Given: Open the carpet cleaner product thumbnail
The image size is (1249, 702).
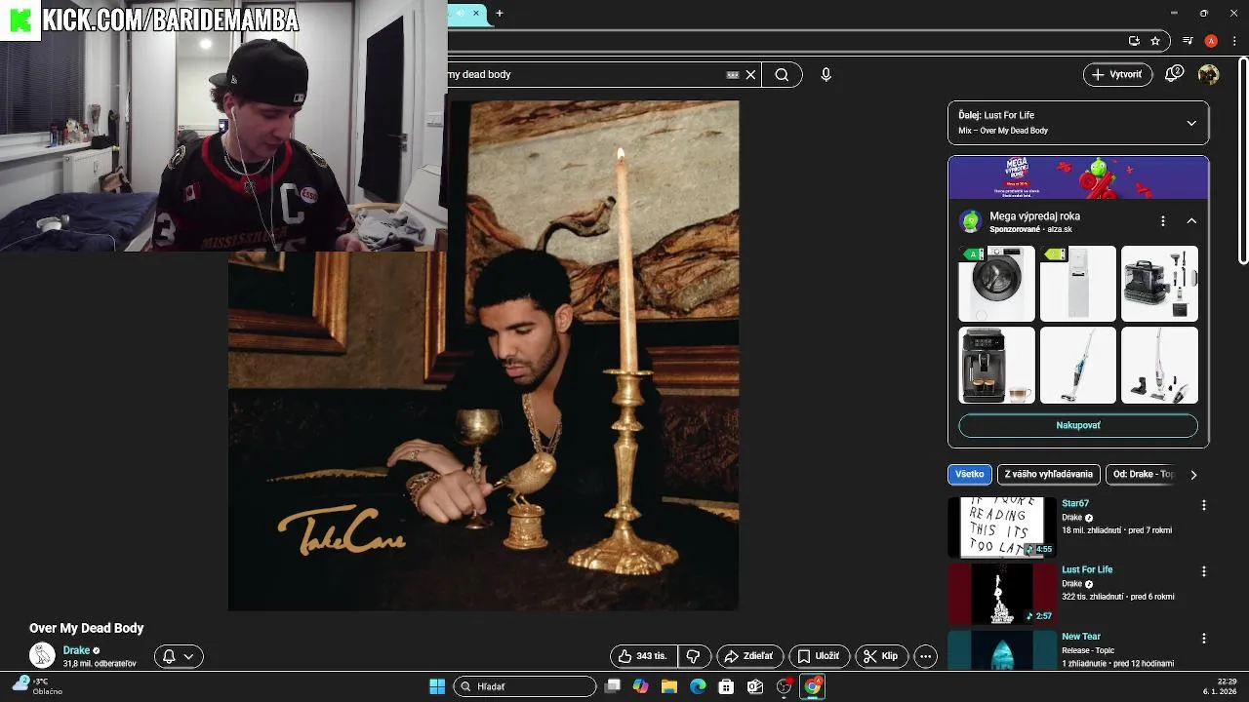Looking at the screenshot, I should (1159, 284).
